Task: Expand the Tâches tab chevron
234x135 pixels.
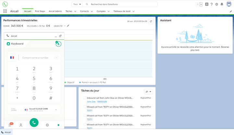Action: tap(75, 11)
